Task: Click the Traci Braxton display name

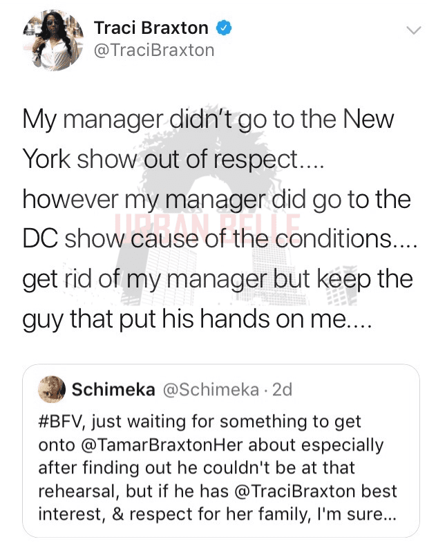Action: point(151,28)
